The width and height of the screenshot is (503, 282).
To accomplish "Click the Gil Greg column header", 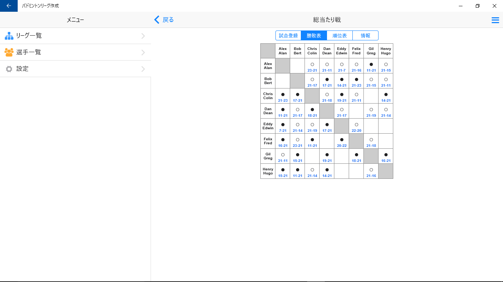I will [x=371, y=51].
